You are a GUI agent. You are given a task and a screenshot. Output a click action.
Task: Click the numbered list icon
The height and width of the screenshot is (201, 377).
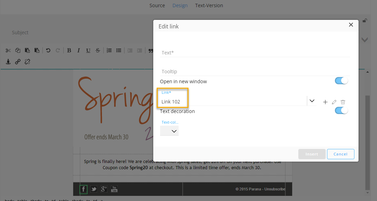pyautogui.click(x=109, y=50)
